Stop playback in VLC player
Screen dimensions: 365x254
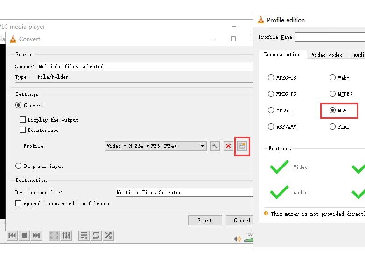click(x=24, y=235)
